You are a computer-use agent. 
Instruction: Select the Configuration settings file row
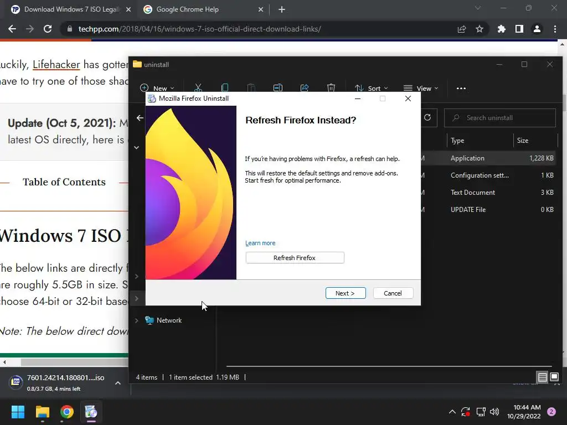(488, 175)
